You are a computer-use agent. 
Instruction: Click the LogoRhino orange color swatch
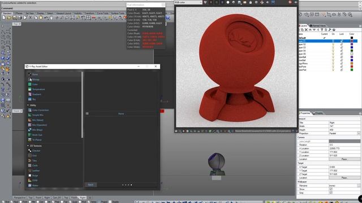point(352,63)
